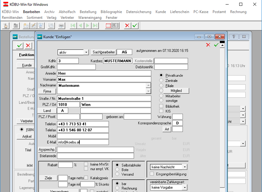Click the green checkmark in the main toolbar
This screenshot has height=192, width=262.
tap(135, 26)
